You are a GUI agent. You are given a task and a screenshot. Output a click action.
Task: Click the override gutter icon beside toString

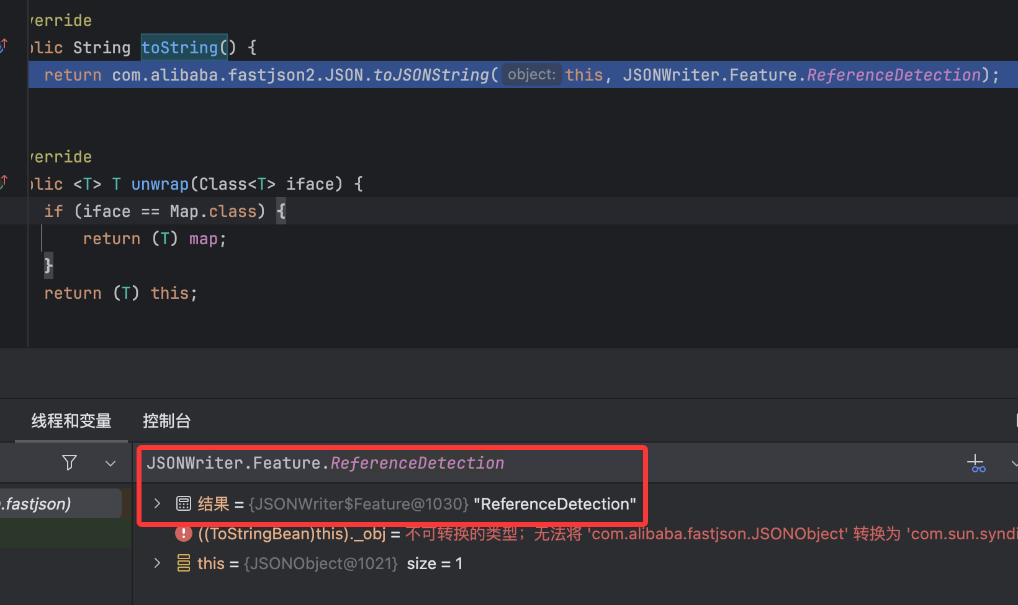[x=4, y=45]
